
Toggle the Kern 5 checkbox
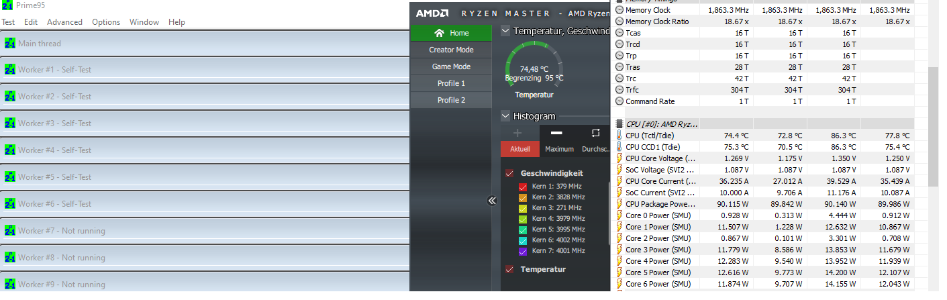click(523, 230)
